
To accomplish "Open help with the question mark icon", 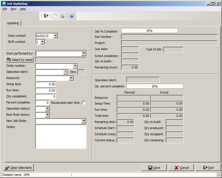I will pyautogui.click(x=72, y=16).
